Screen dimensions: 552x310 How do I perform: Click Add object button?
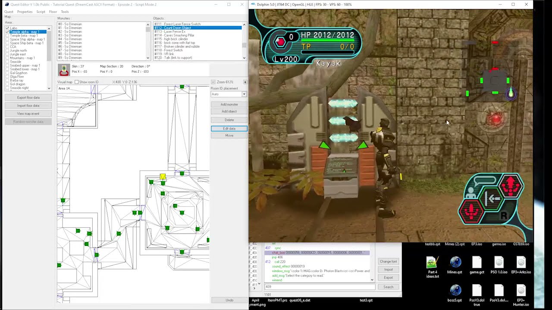pyautogui.click(x=229, y=112)
